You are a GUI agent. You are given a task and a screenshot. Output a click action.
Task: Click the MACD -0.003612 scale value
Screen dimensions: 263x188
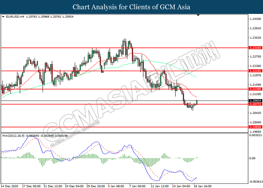pyautogui.click(x=256, y=182)
